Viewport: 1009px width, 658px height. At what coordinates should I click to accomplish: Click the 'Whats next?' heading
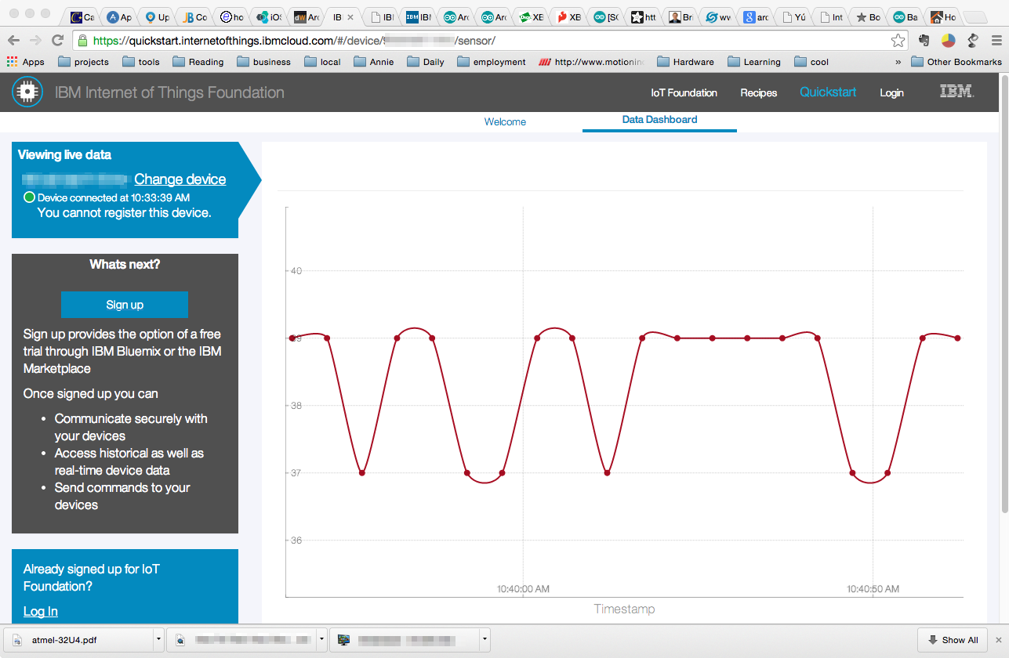tap(125, 265)
